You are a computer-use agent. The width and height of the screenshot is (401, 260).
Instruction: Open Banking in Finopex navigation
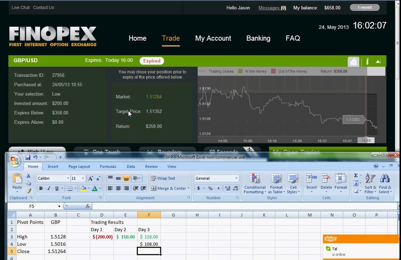coord(258,38)
